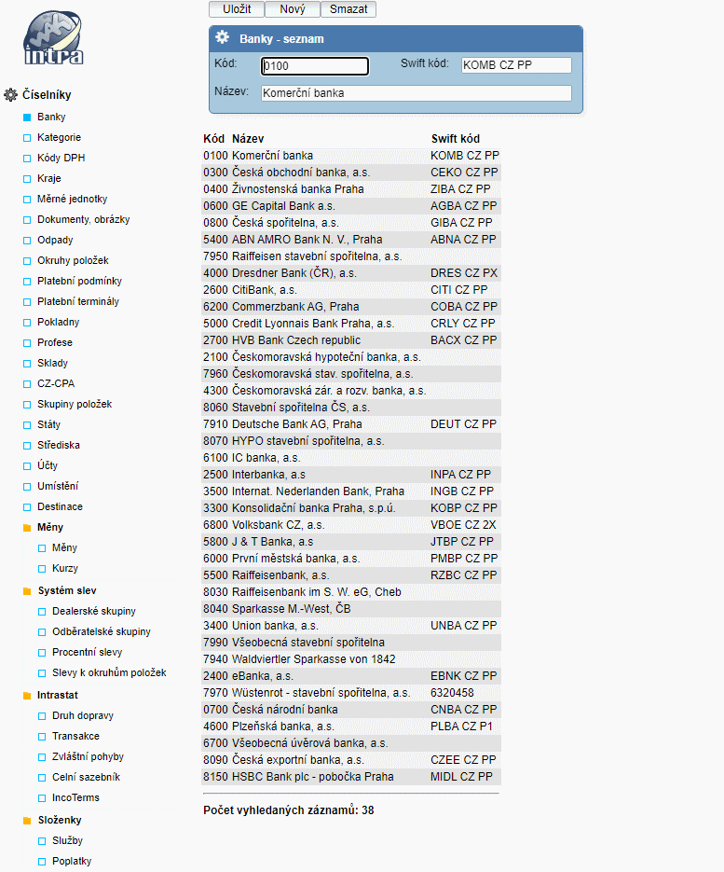
Task: Click the folder icon beside Složenky
Action: tap(27, 821)
